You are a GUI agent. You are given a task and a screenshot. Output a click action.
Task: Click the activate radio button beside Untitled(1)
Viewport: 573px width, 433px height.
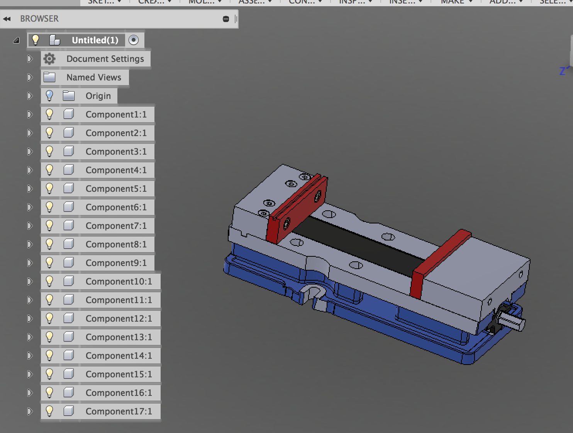tap(134, 40)
